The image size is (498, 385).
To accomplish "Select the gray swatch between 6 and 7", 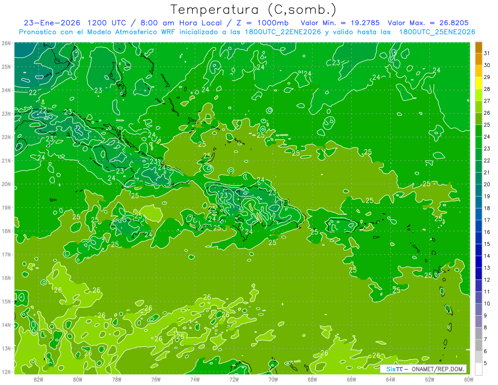I will [478, 345].
